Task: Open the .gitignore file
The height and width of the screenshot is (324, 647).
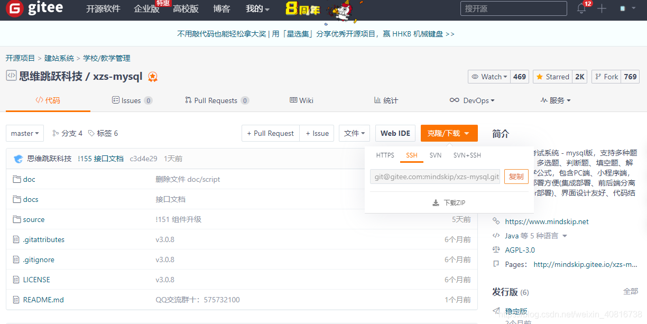Action: click(39, 260)
